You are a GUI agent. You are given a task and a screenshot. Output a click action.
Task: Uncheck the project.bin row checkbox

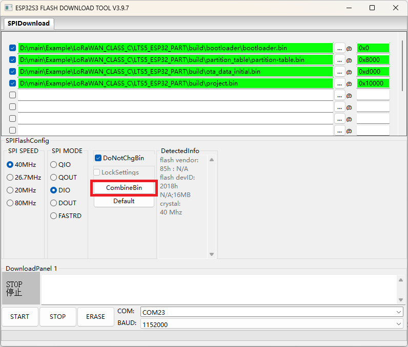point(12,83)
